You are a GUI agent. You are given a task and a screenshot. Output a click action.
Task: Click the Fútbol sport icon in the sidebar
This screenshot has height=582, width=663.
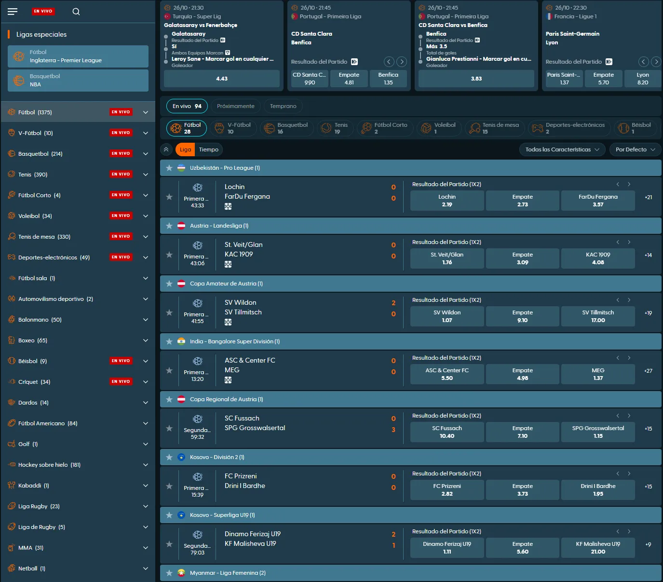point(12,112)
